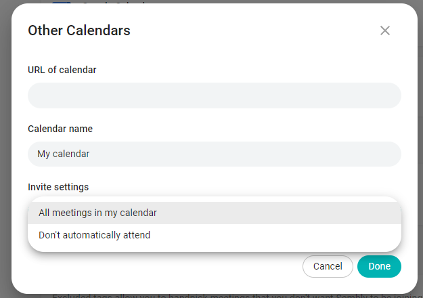
Task: Confirm with the teal Done button
Action: (379, 266)
